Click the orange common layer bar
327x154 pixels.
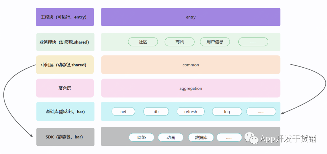191,65
